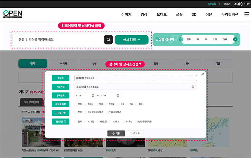Check the 연계 저작물 checkbox
The height and width of the screenshot is (158, 251).
107,113
